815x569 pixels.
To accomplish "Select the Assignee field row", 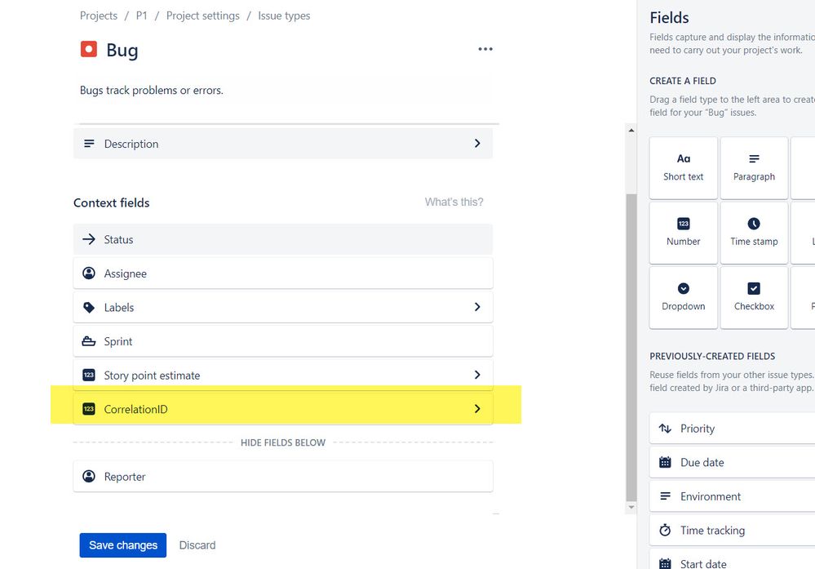I will coord(283,273).
